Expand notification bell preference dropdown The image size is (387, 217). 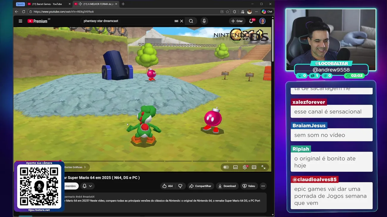[x=87, y=186]
